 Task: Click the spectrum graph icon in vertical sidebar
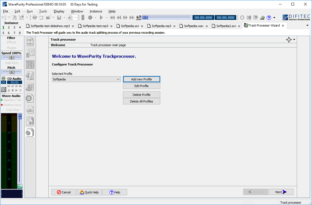[x=30, y=64]
